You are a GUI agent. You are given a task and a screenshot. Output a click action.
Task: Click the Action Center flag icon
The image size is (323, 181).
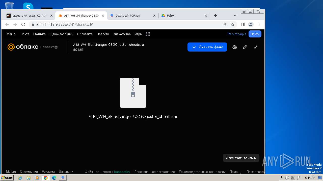(299, 178)
